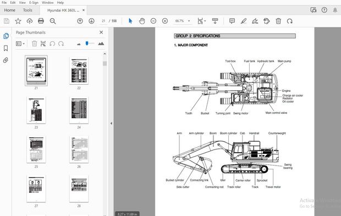Click the '1. MAJOR COMPONENT' text
The width and height of the screenshot is (341, 216).
pos(191,45)
